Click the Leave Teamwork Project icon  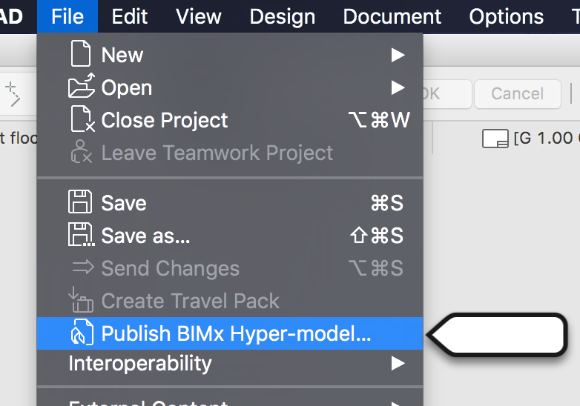[x=80, y=153]
